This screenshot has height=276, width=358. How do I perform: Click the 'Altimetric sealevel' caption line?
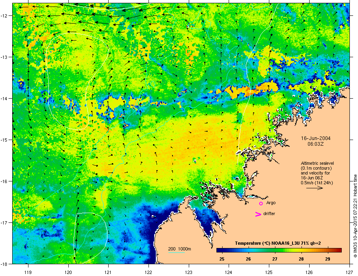tap(317, 163)
